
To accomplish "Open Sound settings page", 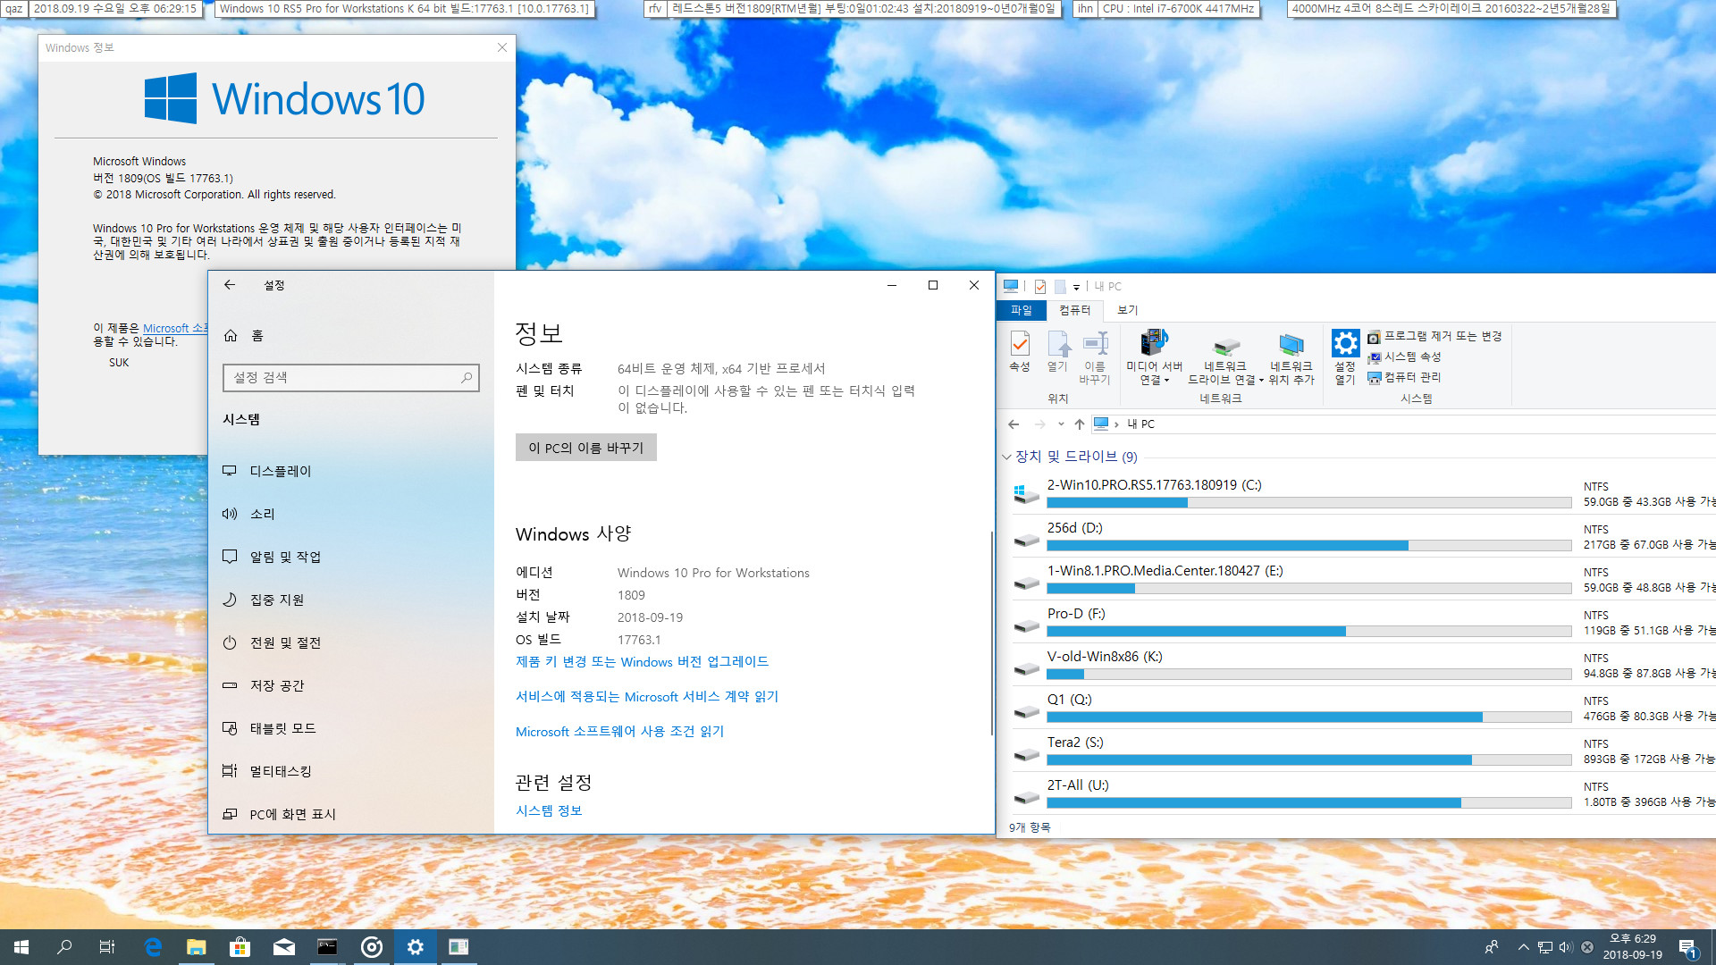I will (350, 514).
